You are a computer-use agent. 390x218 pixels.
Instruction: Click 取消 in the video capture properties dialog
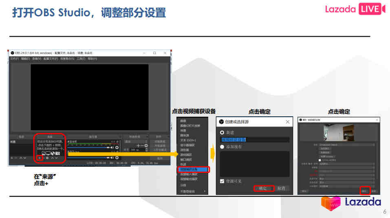[374, 191]
